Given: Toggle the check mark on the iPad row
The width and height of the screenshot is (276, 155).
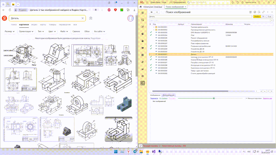Looking at the screenshot, I should point(151,35).
